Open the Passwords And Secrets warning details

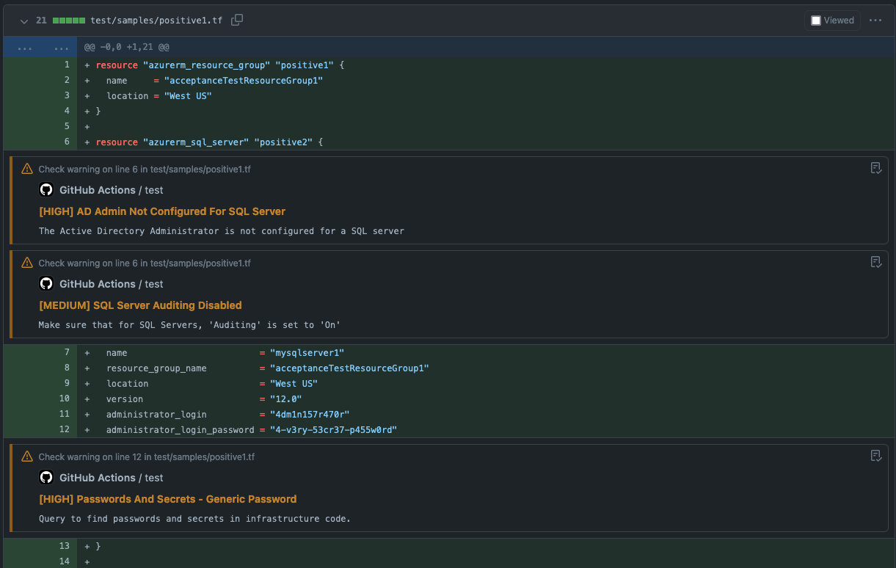pos(167,499)
